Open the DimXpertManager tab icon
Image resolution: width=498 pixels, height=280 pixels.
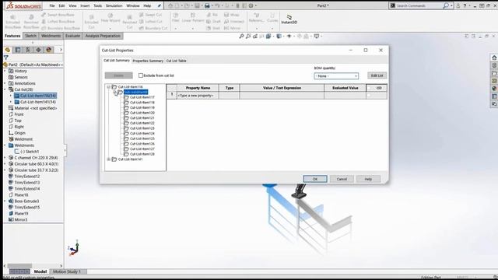click(x=38, y=50)
